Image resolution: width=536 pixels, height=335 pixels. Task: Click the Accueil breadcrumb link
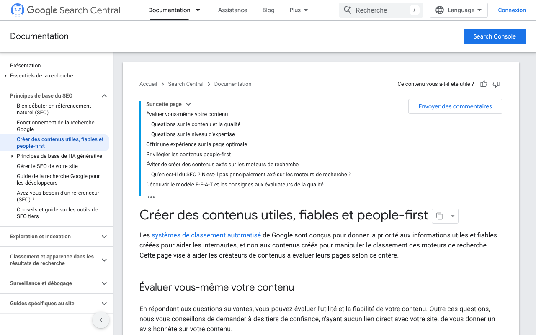pos(148,84)
